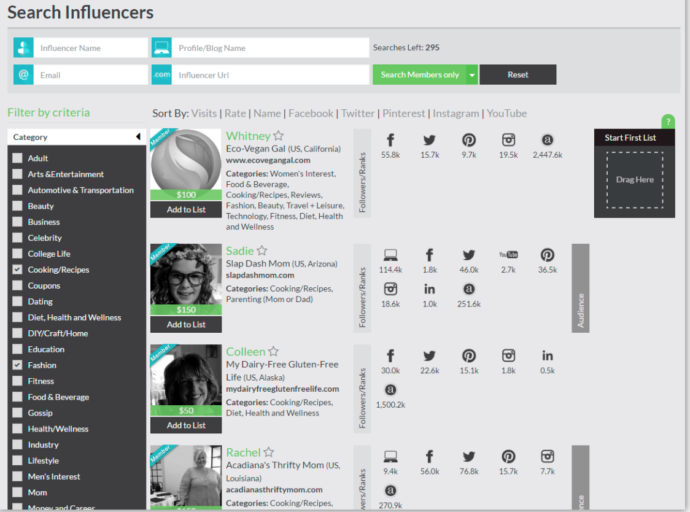Uncheck the Cooking/Recipes category filter
The image size is (690, 512).
coord(17,270)
